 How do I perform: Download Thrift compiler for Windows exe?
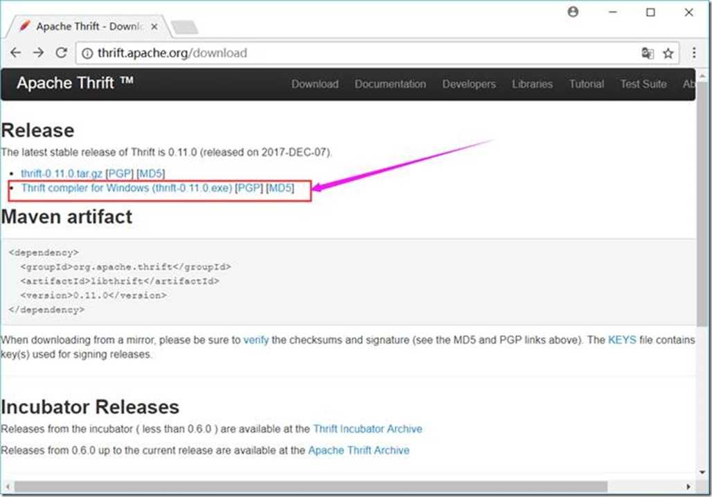click(127, 188)
